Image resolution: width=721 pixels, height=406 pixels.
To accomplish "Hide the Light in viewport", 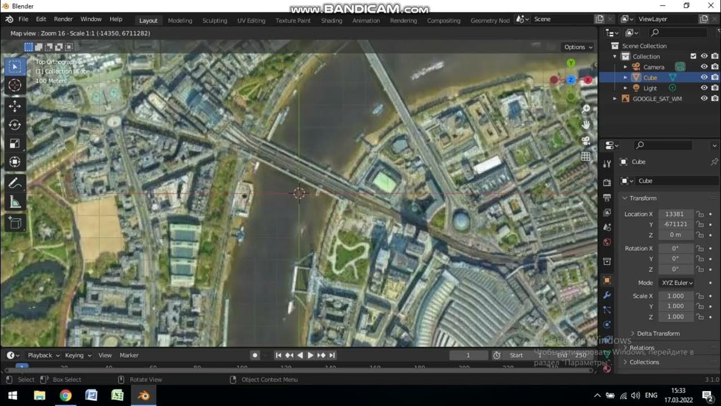I will click(704, 89).
